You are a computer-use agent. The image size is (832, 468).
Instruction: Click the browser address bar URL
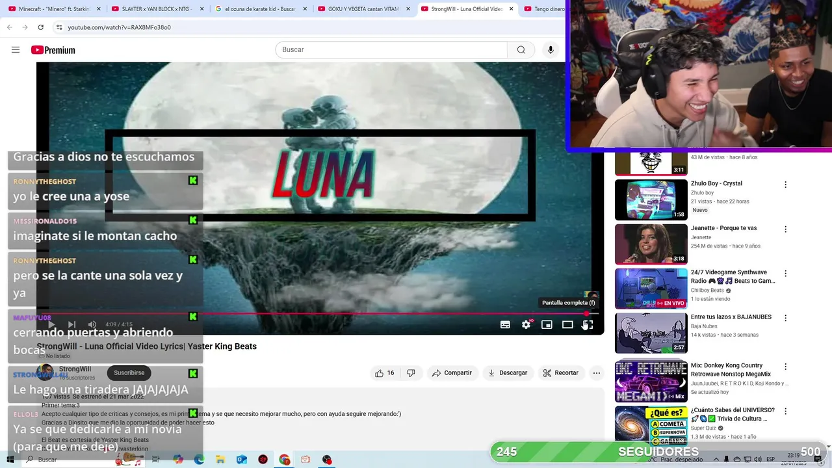[x=120, y=27]
